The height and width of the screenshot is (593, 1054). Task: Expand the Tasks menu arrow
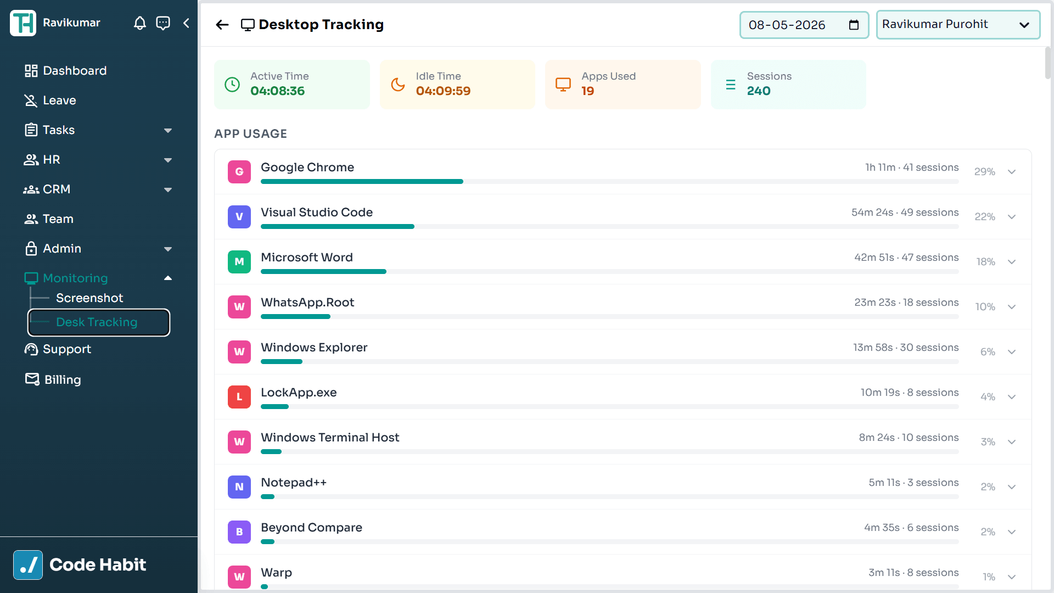pyautogui.click(x=168, y=131)
